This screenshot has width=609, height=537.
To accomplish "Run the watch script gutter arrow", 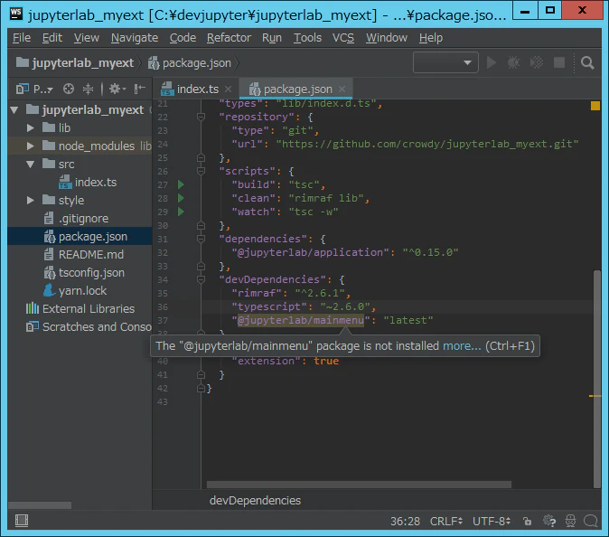I will [181, 212].
